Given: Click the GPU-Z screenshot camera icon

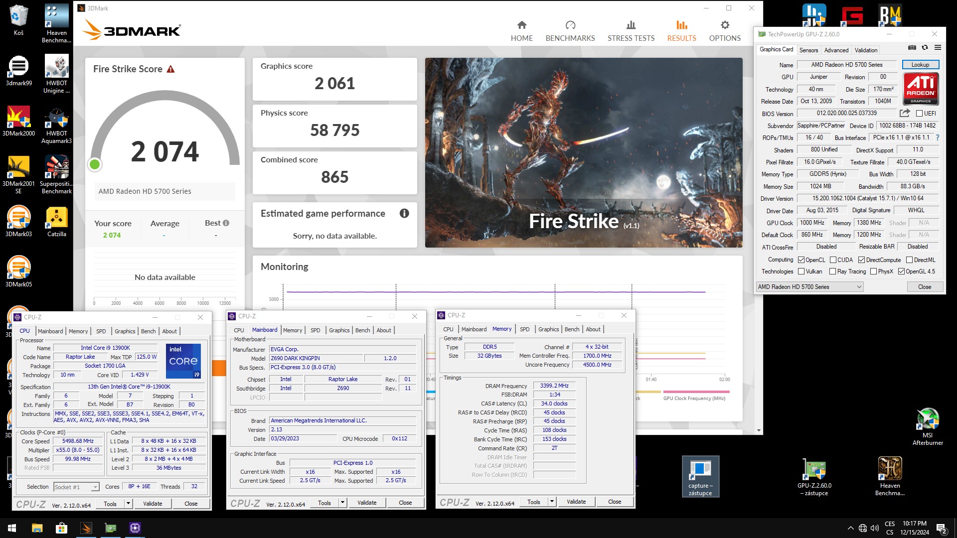Looking at the screenshot, I should [x=912, y=48].
